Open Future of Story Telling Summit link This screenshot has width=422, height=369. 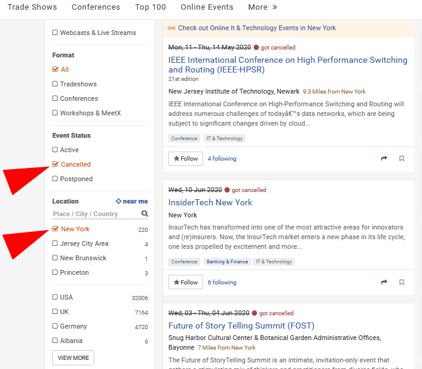241,326
